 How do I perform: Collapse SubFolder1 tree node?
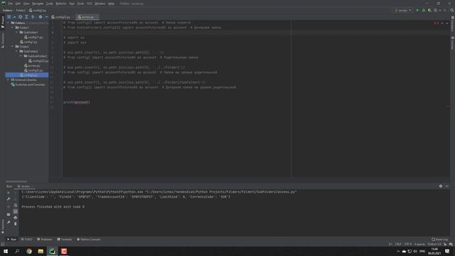17,32
